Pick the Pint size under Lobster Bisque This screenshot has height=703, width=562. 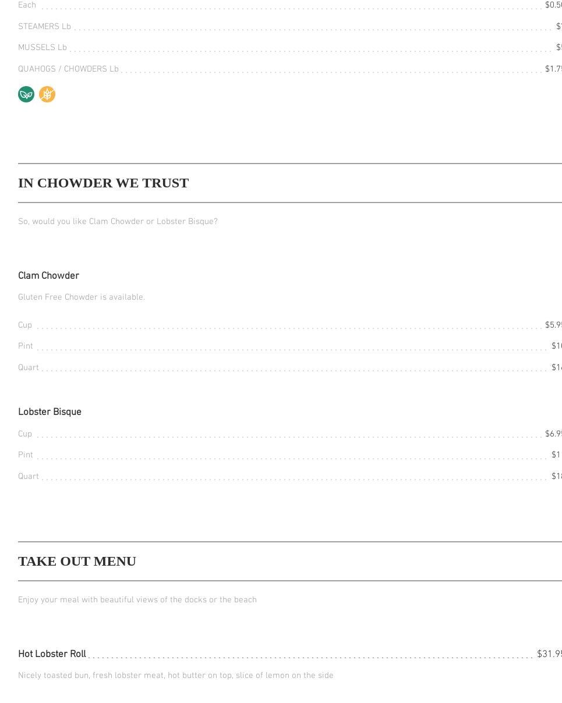tap(26, 455)
